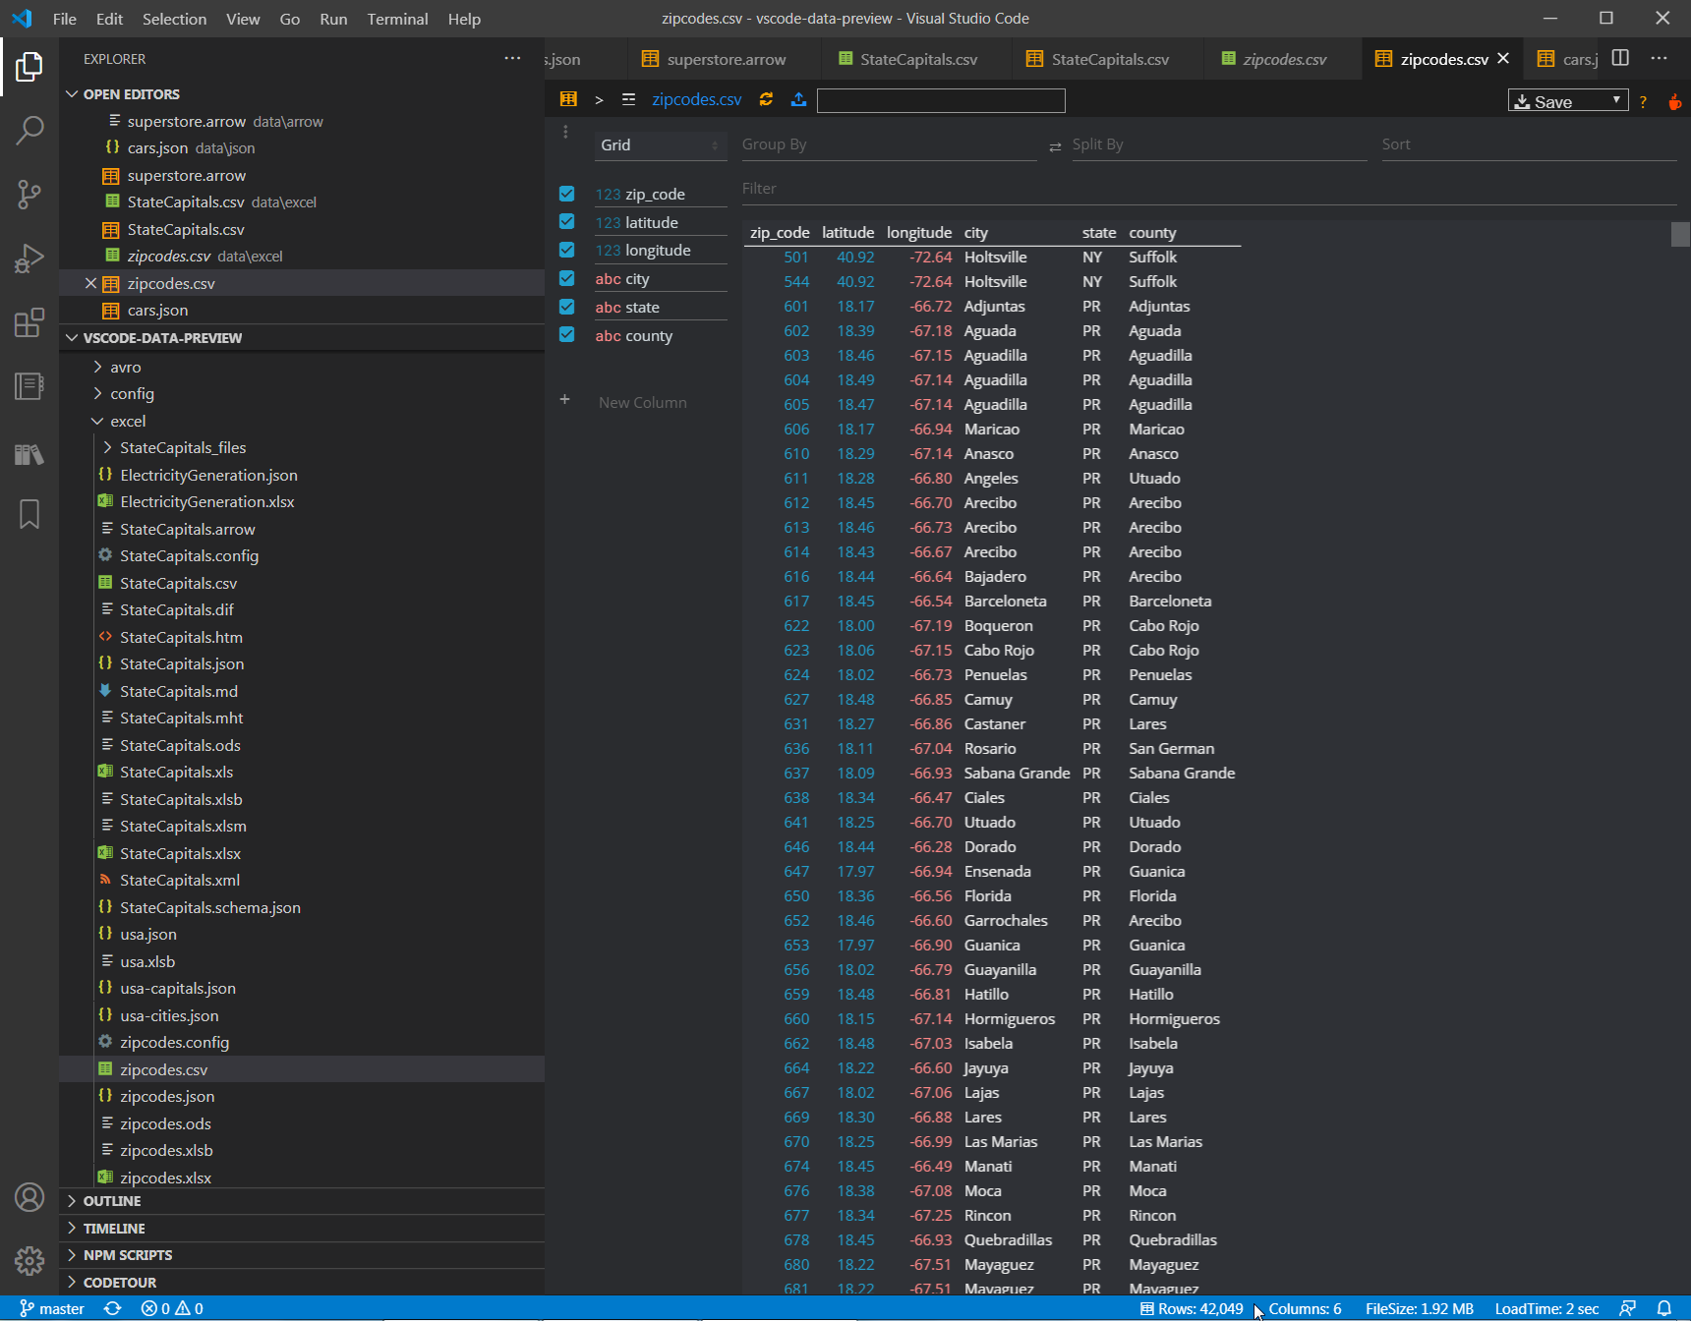The width and height of the screenshot is (1691, 1321).
Task: Open the Source Control view
Action: pyautogui.click(x=29, y=194)
